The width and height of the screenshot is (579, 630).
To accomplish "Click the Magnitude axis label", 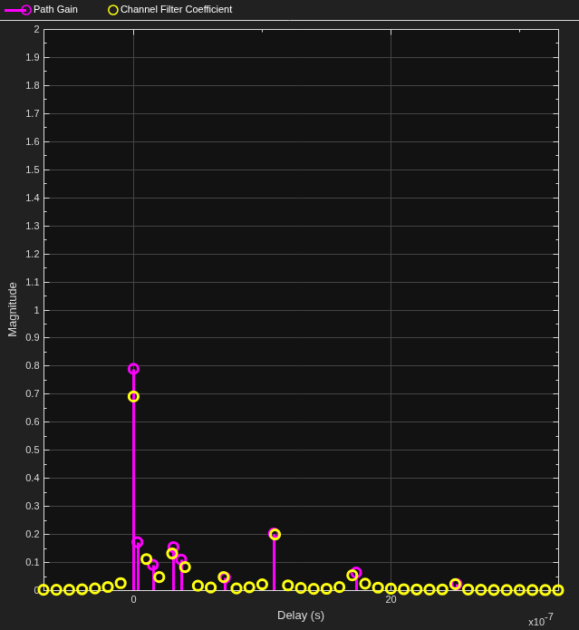I will pyautogui.click(x=13, y=309).
